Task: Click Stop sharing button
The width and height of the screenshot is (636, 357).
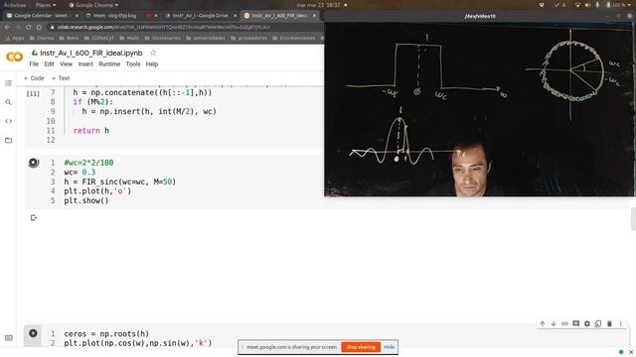Action: click(x=361, y=347)
